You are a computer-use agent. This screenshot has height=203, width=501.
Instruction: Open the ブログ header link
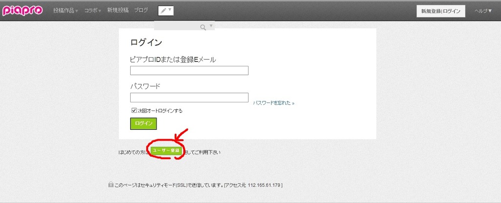click(141, 10)
